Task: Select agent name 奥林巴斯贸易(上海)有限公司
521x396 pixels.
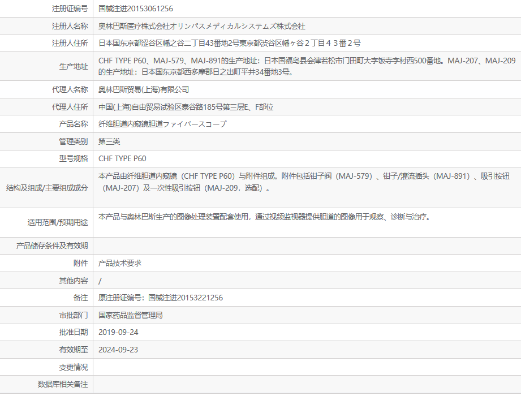Action: click(x=144, y=89)
